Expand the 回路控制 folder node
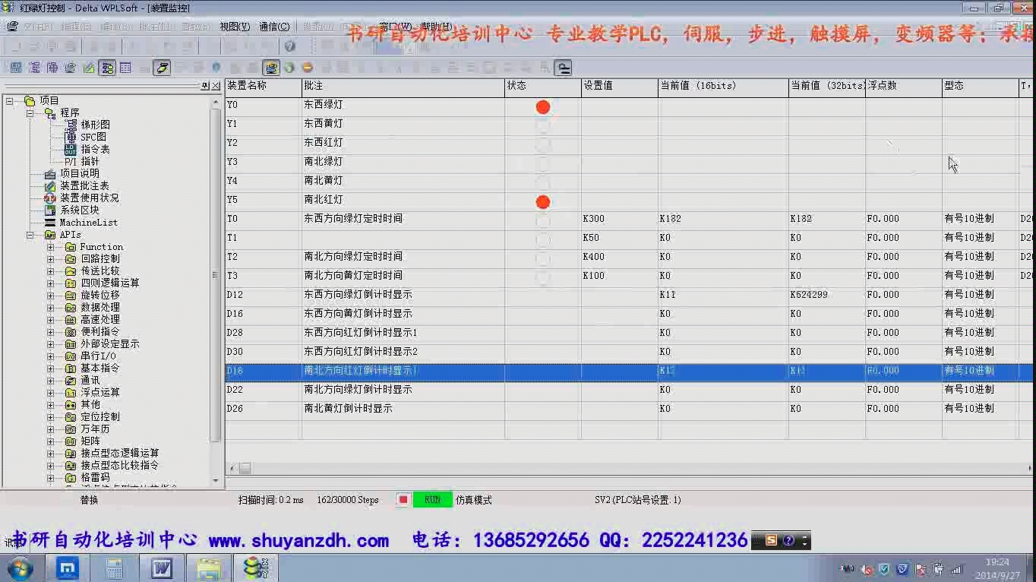This screenshot has width=1036, height=582. point(51,259)
